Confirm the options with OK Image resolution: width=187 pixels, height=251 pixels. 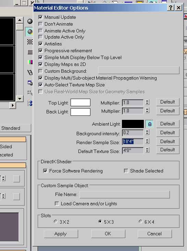108,234
